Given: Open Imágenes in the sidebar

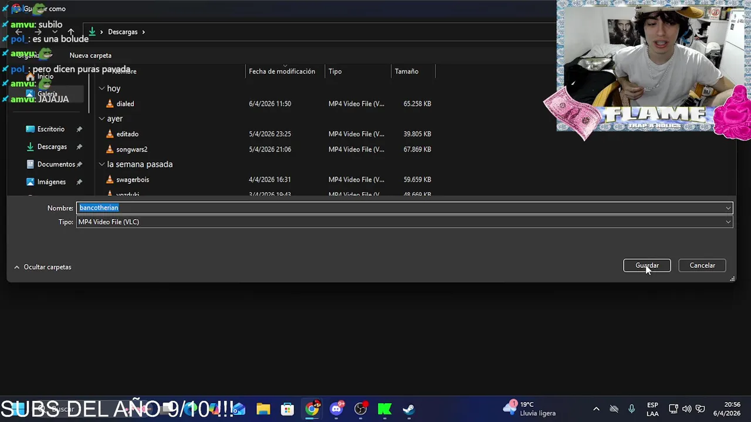Looking at the screenshot, I should [52, 182].
